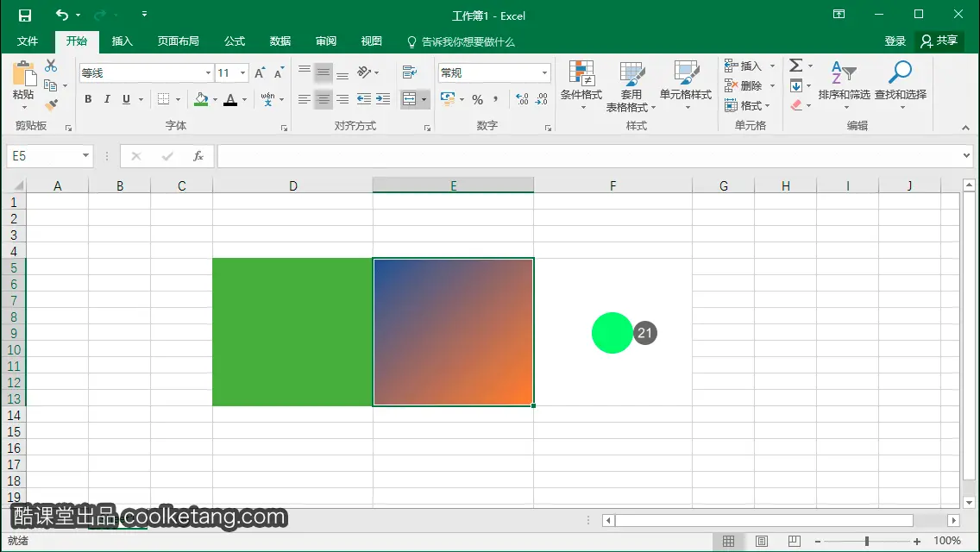Click the insert function fx icon
Viewport: 980px width, 552px height.
(198, 156)
